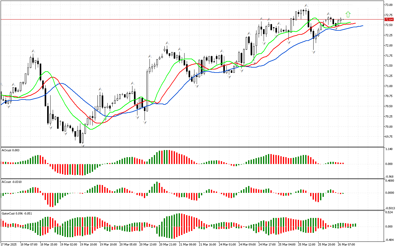The width and height of the screenshot is (397, 248).
Task: Click the 72.50 price scale label
Action: [x=389, y=25]
